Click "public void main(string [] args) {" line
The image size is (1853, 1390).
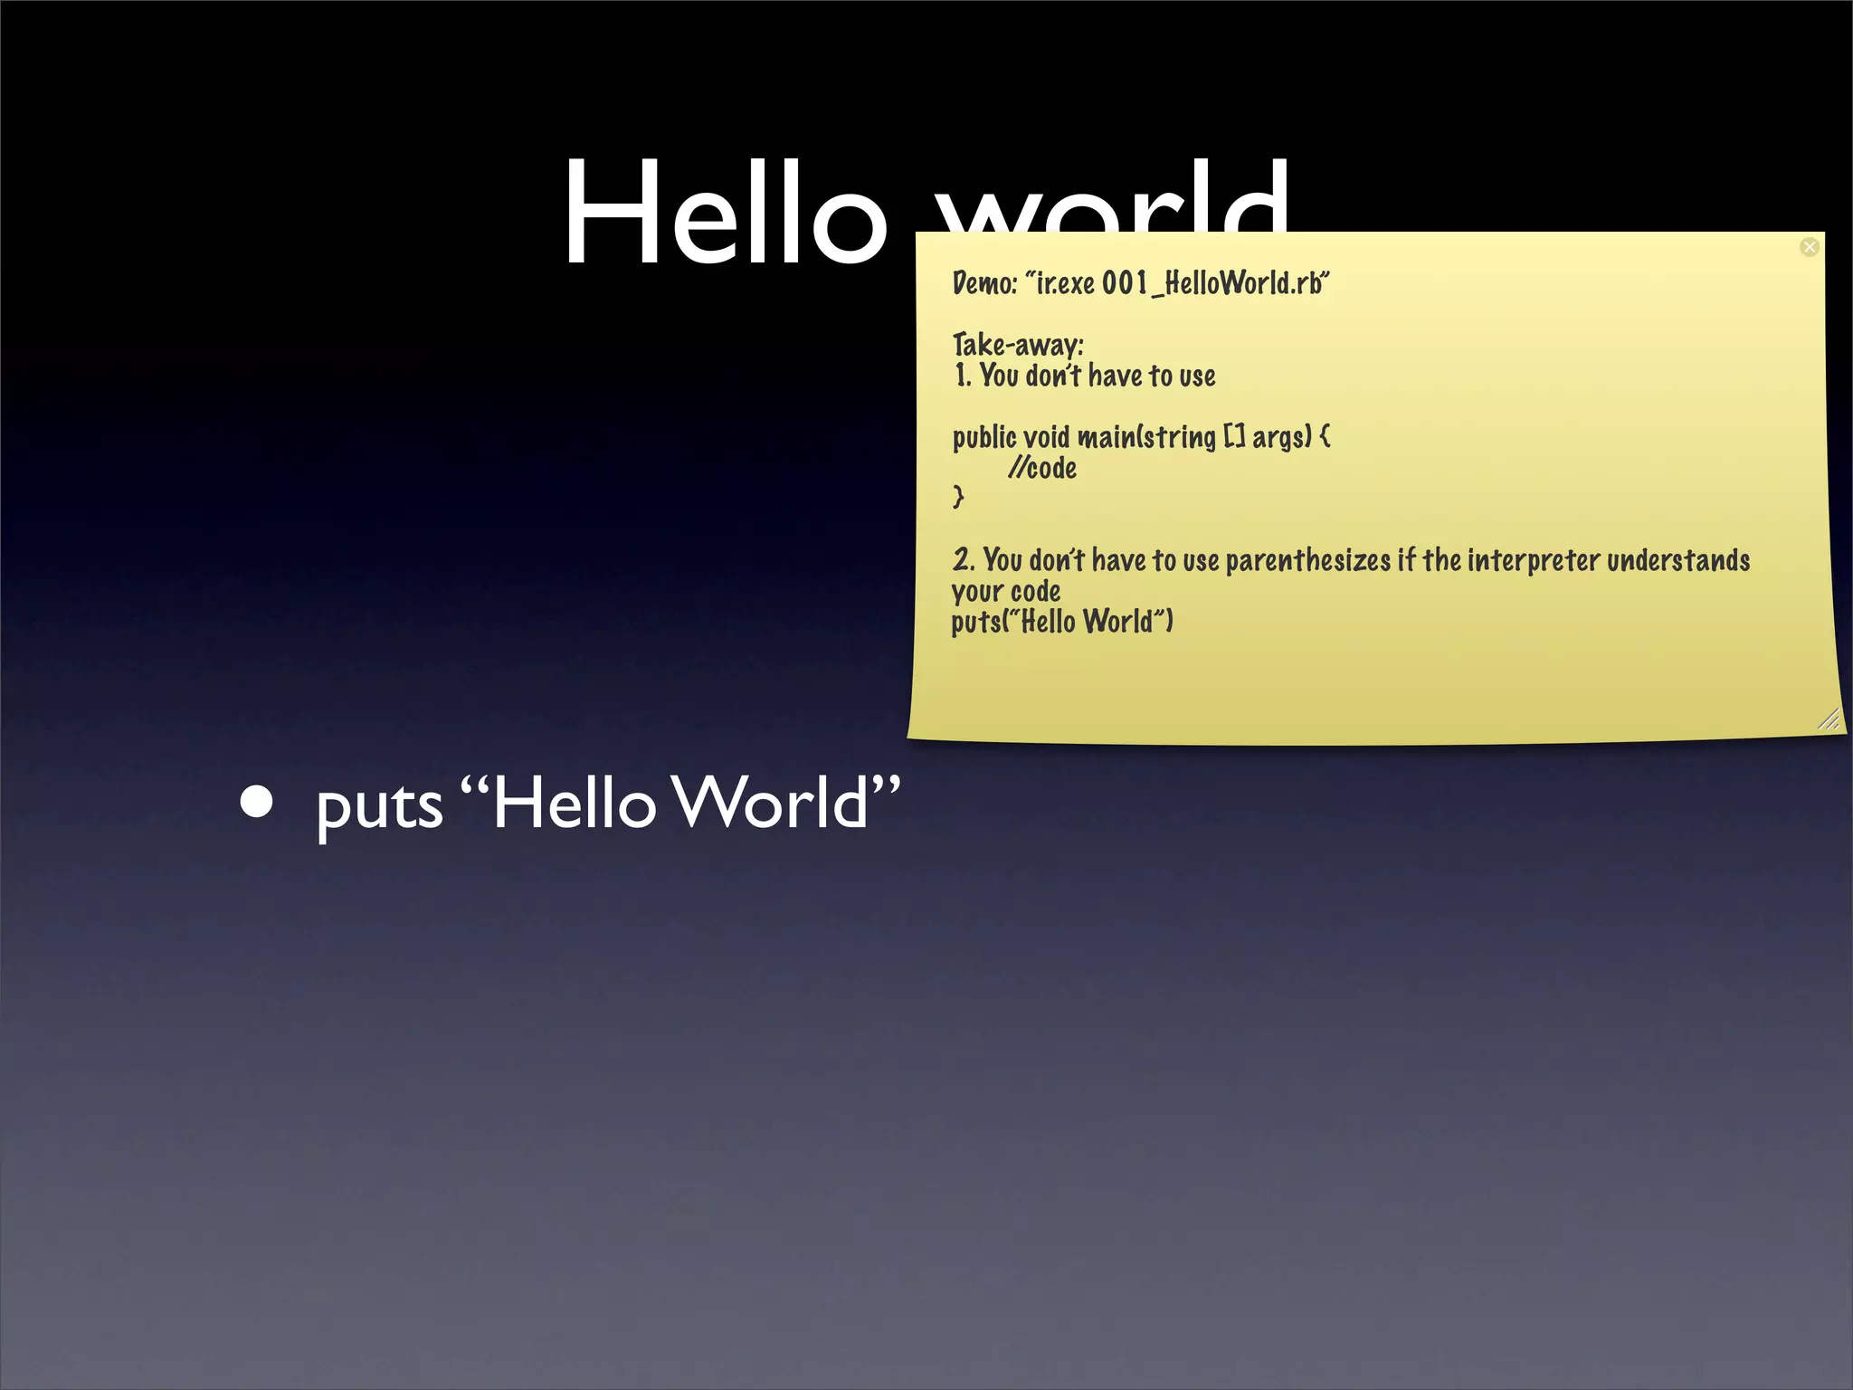1142,437
